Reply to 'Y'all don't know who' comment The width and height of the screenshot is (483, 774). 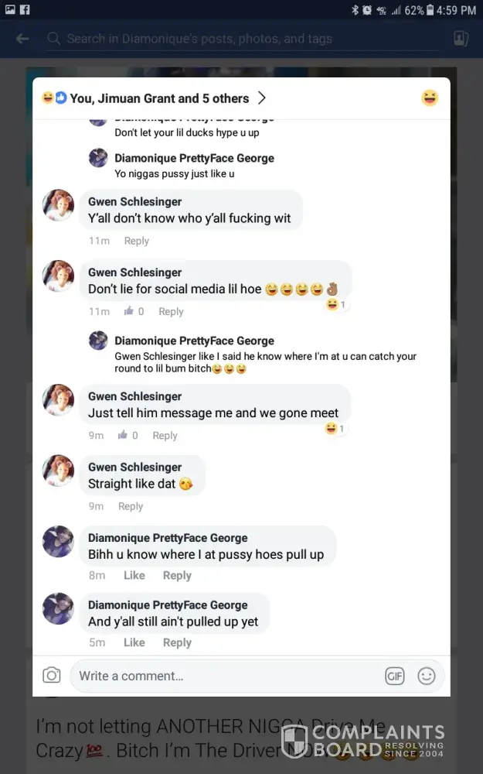[137, 241]
